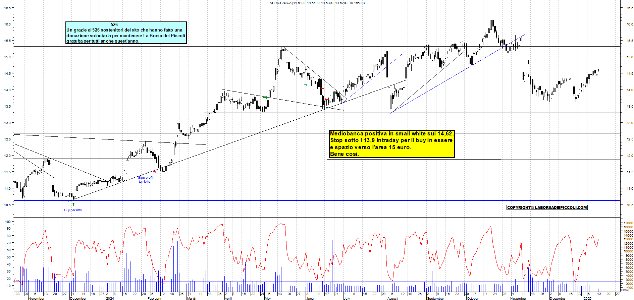Click the bold green arrow near May breakout
Screen dimensions: 634x300
tap(265, 98)
